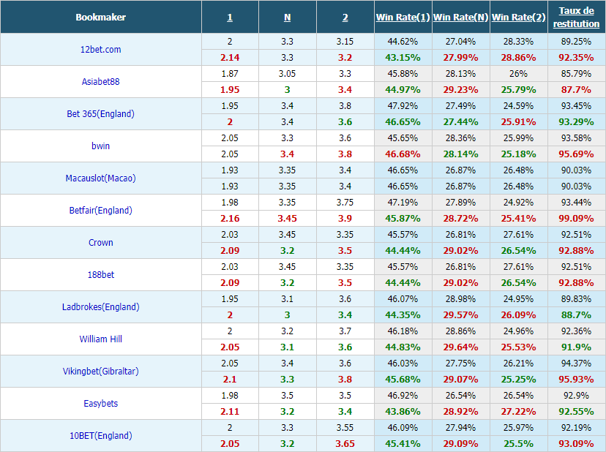Viewport: 606px width, 452px height.
Task: Select Betfair's red odds 2.16
Action: click(230, 218)
